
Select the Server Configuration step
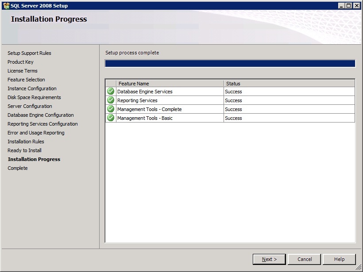(30, 106)
